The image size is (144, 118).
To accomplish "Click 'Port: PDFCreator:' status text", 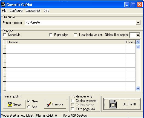I will [x=75, y=116].
